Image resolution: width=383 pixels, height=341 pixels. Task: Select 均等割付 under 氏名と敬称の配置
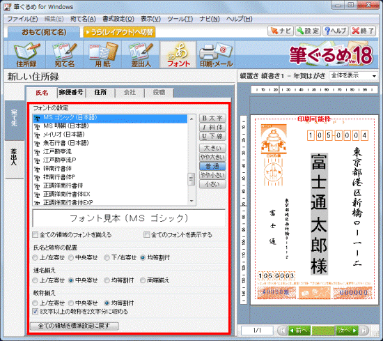(x=143, y=257)
